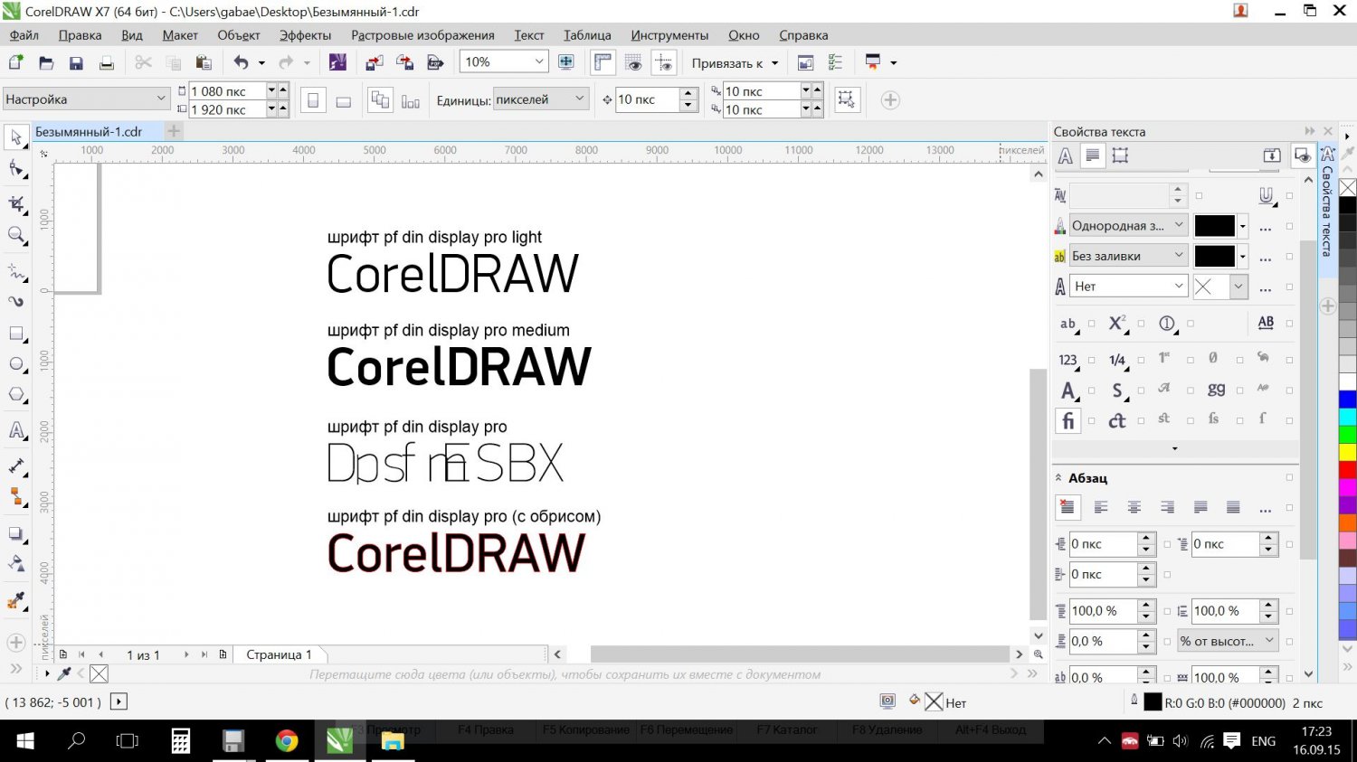Print the document

(x=106, y=62)
